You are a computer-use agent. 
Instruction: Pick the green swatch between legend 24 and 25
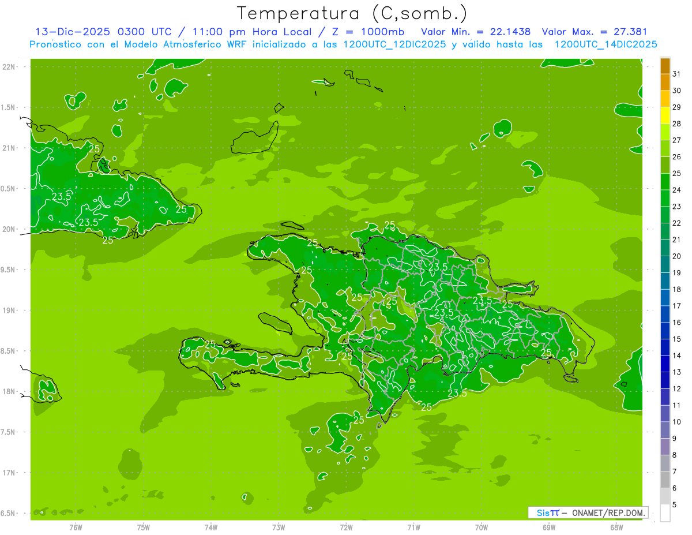click(665, 182)
